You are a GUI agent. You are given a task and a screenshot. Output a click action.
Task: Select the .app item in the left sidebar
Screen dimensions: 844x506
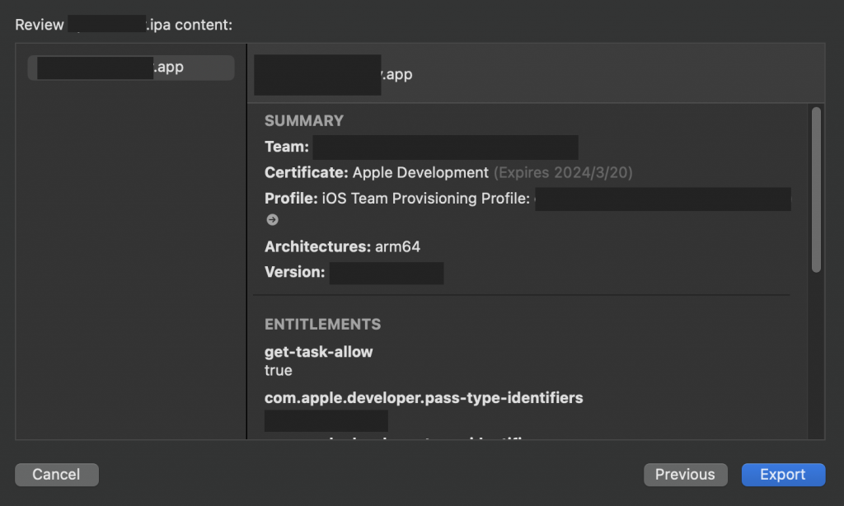(x=131, y=68)
